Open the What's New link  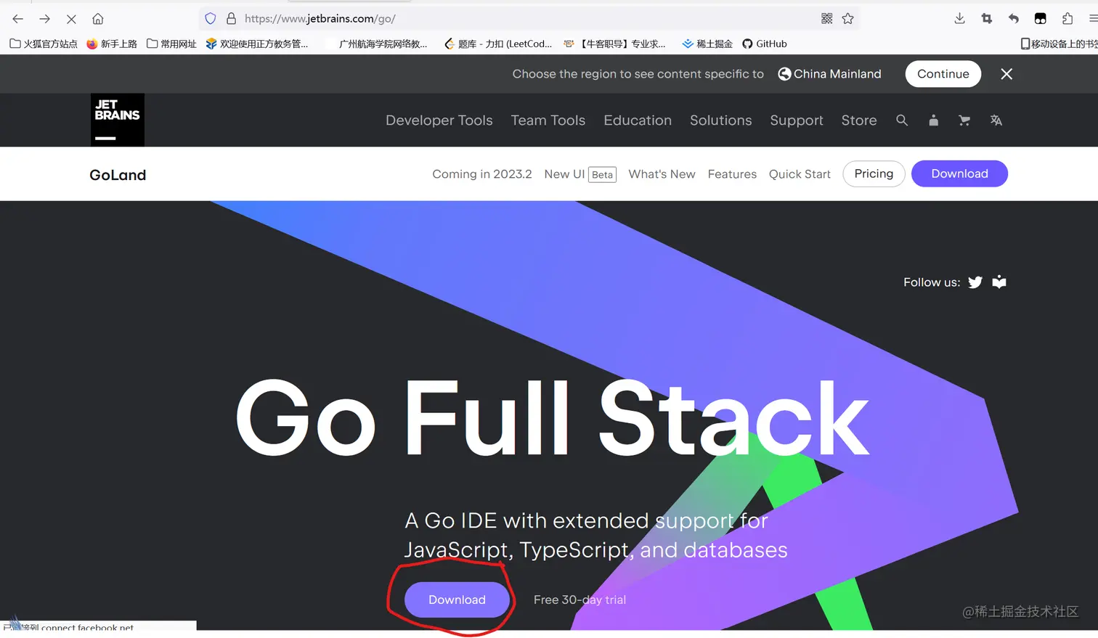tap(662, 174)
